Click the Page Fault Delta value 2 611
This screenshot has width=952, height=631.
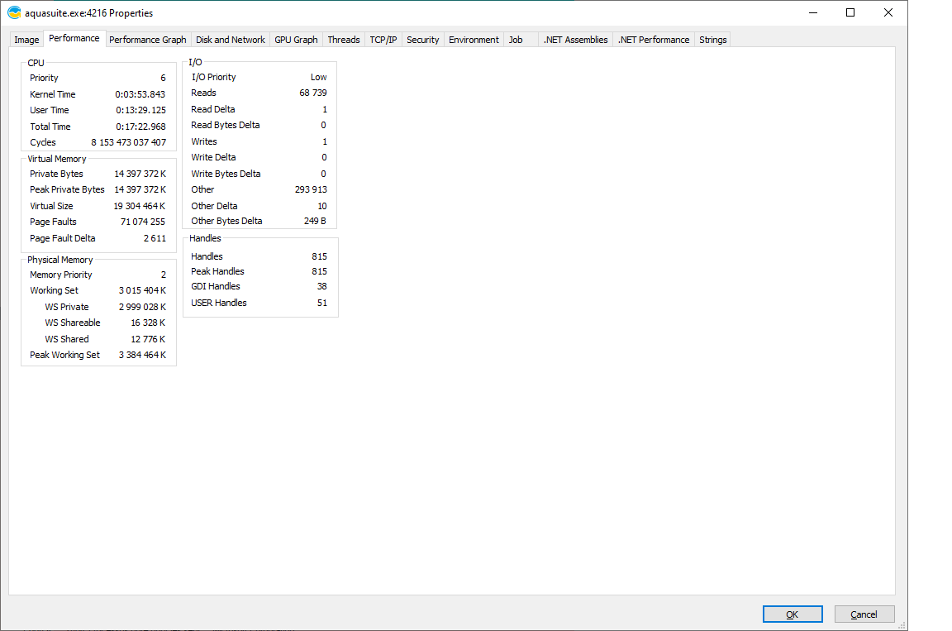[155, 238]
